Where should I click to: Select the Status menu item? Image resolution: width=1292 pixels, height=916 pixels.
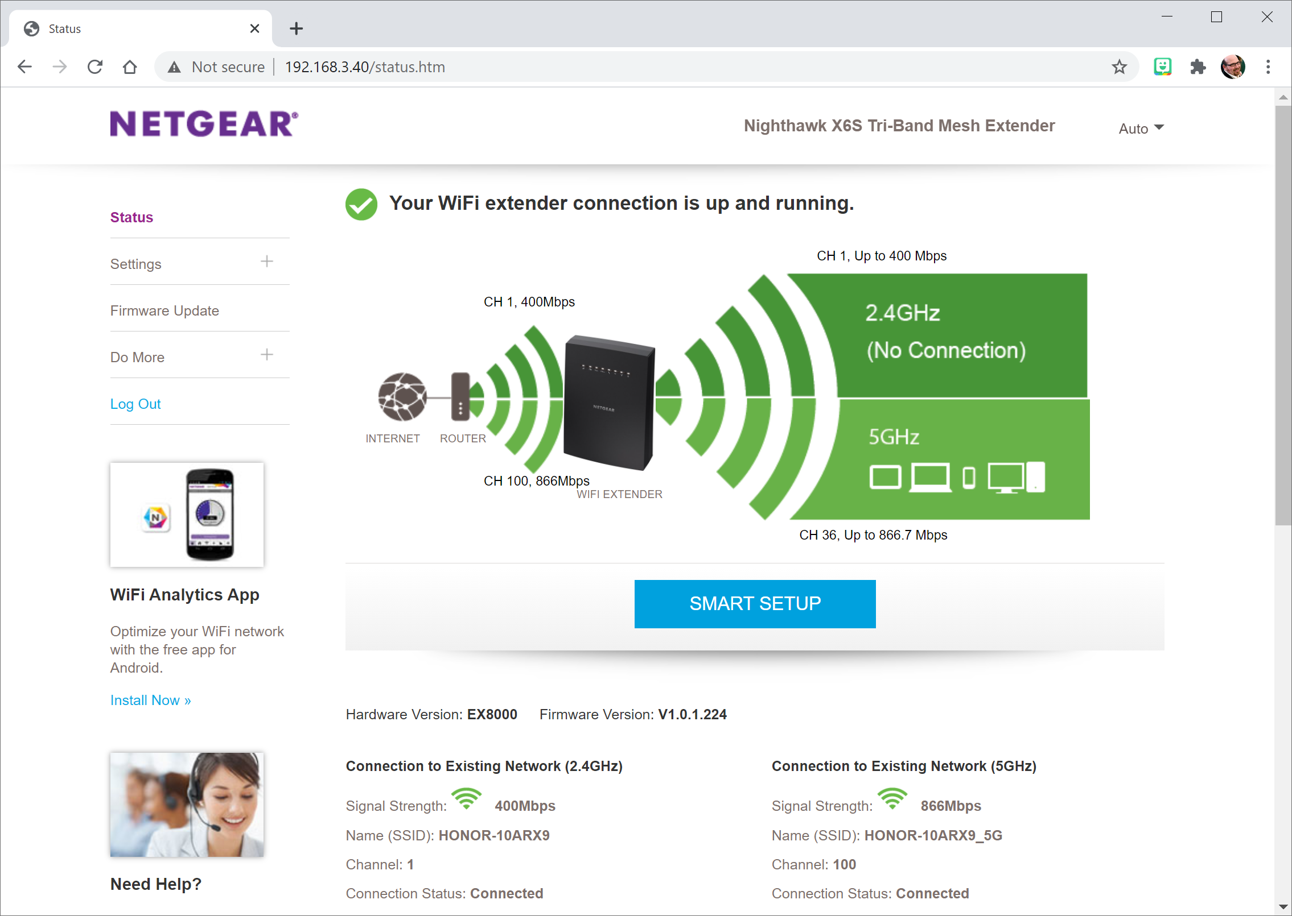click(131, 216)
